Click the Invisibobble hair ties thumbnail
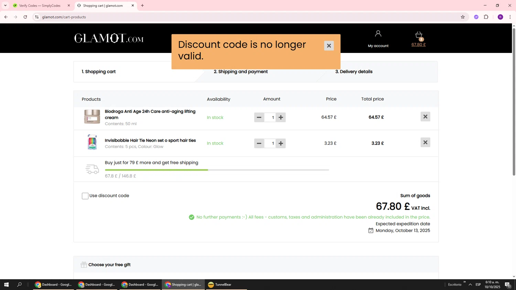516x290 pixels. click(92, 142)
